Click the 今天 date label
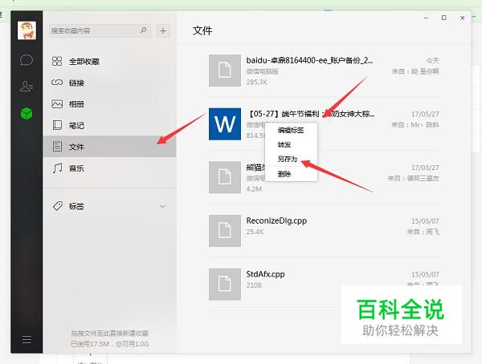The image size is (482, 364). click(x=432, y=61)
